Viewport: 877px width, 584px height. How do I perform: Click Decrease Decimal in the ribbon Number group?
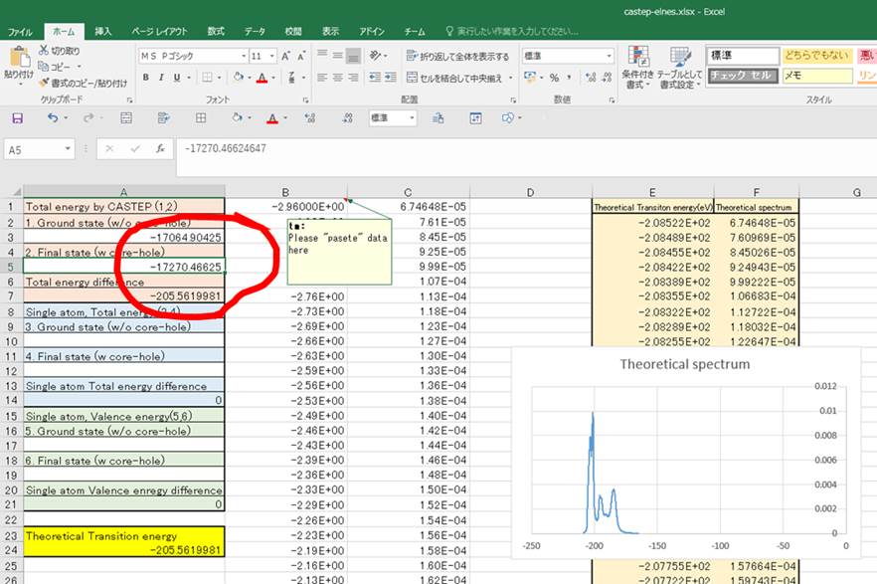(607, 78)
